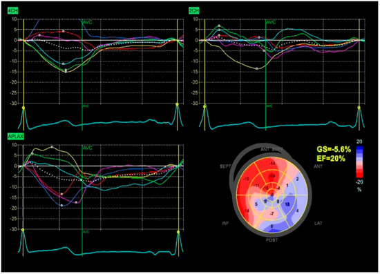
Task: Click the AVC marker in 4CH graph
Action: coord(88,22)
